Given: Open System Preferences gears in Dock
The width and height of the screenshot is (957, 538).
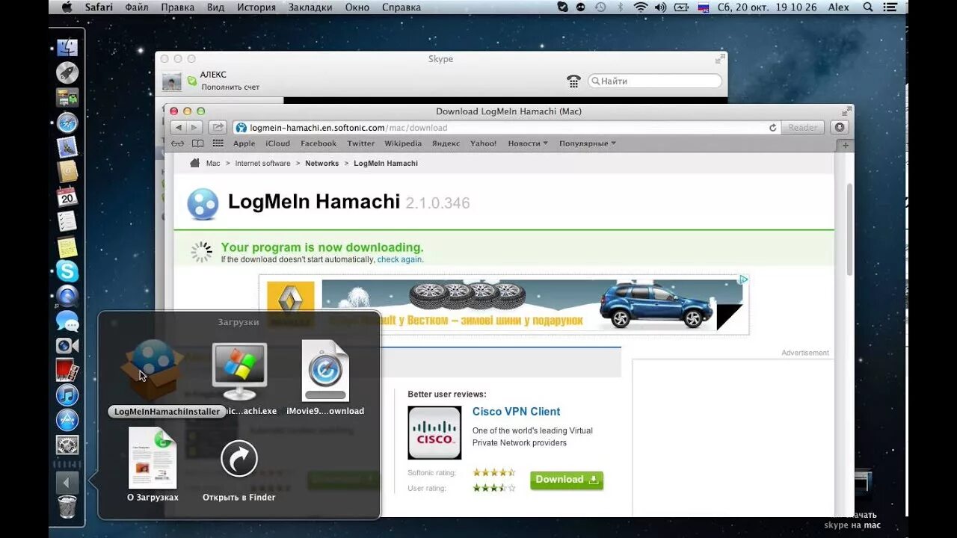Looking at the screenshot, I should coord(67,445).
